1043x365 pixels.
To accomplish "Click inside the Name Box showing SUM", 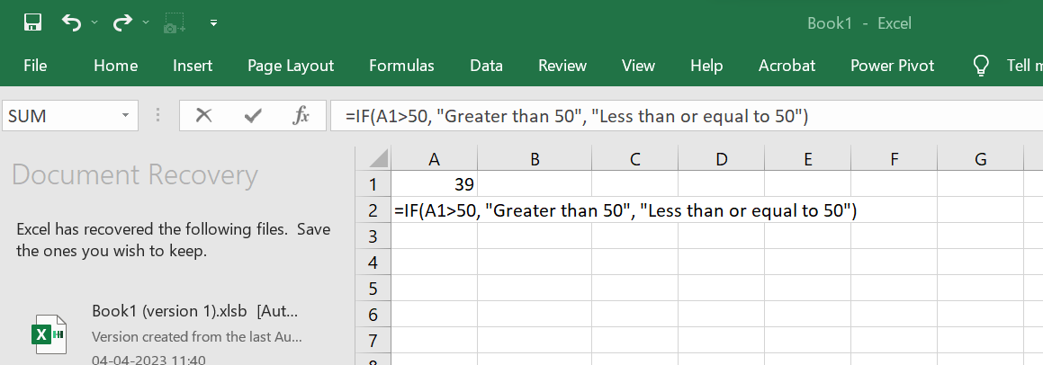I will coord(58,116).
